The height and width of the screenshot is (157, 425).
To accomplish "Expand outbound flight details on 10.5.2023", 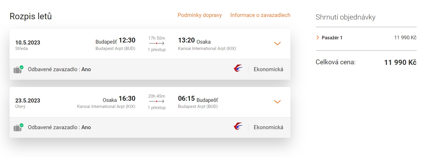I will pyautogui.click(x=277, y=44).
